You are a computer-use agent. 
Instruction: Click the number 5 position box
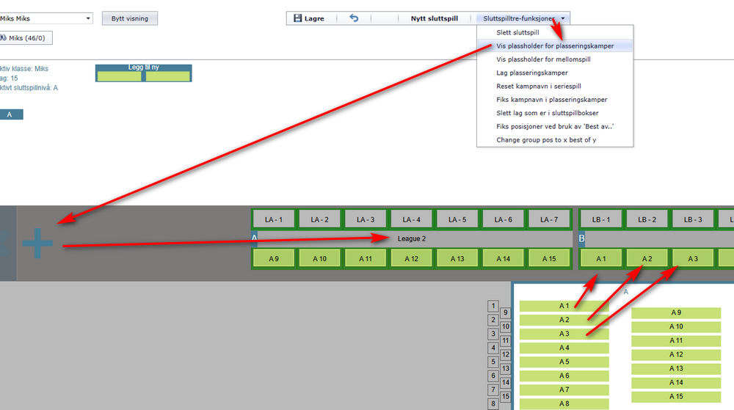point(493,362)
